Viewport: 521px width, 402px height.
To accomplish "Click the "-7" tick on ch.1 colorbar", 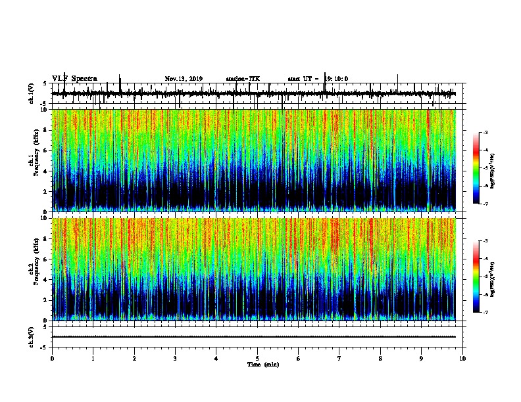I will click(x=485, y=204).
